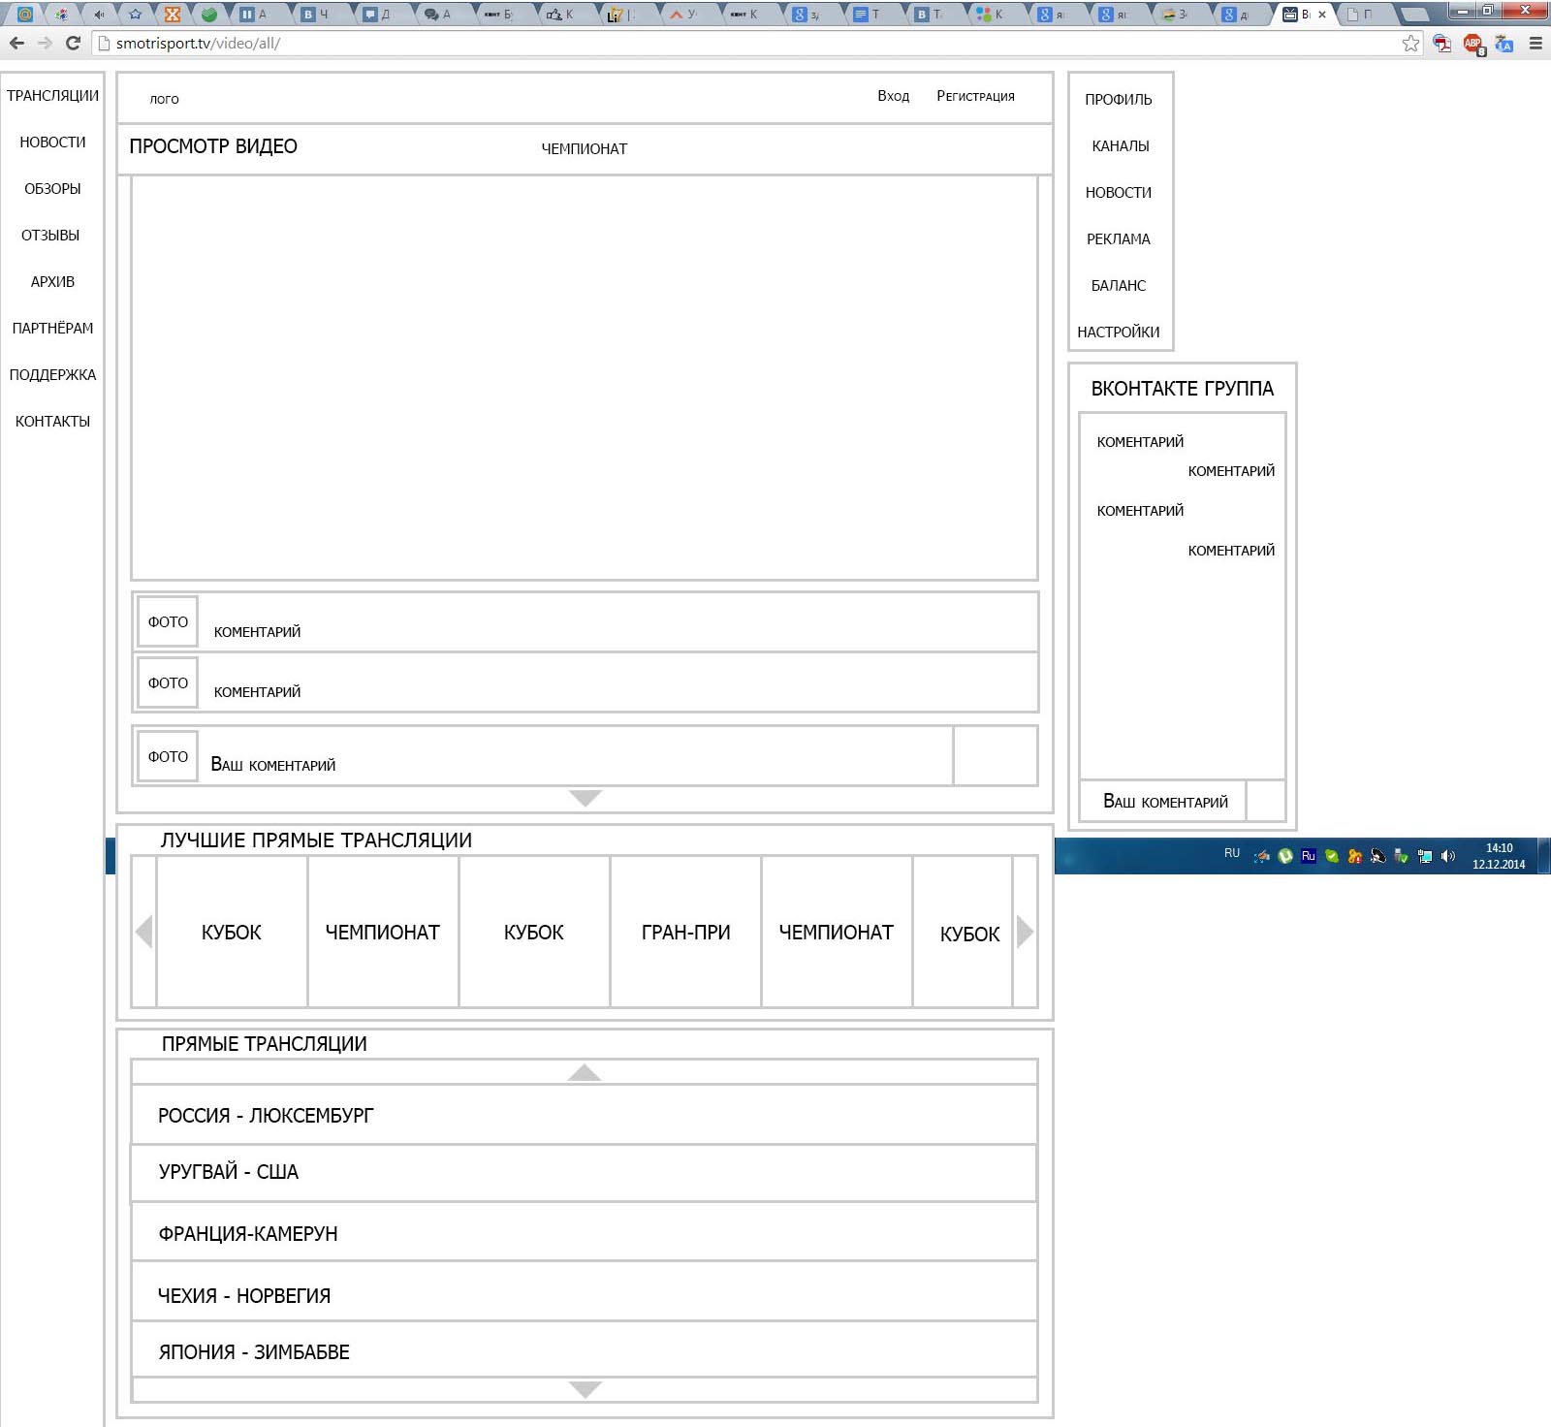The image size is (1551, 1427).
Task: Click the лого site logo
Action: [x=164, y=99]
